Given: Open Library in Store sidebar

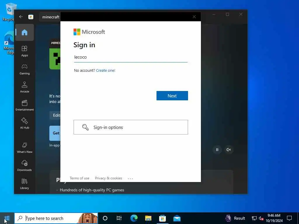Looking at the screenshot, I should point(25,184).
